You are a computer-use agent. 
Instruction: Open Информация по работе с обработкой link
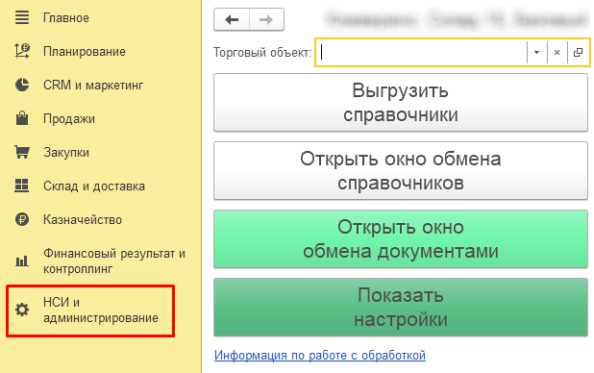click(x=320, y=355)
